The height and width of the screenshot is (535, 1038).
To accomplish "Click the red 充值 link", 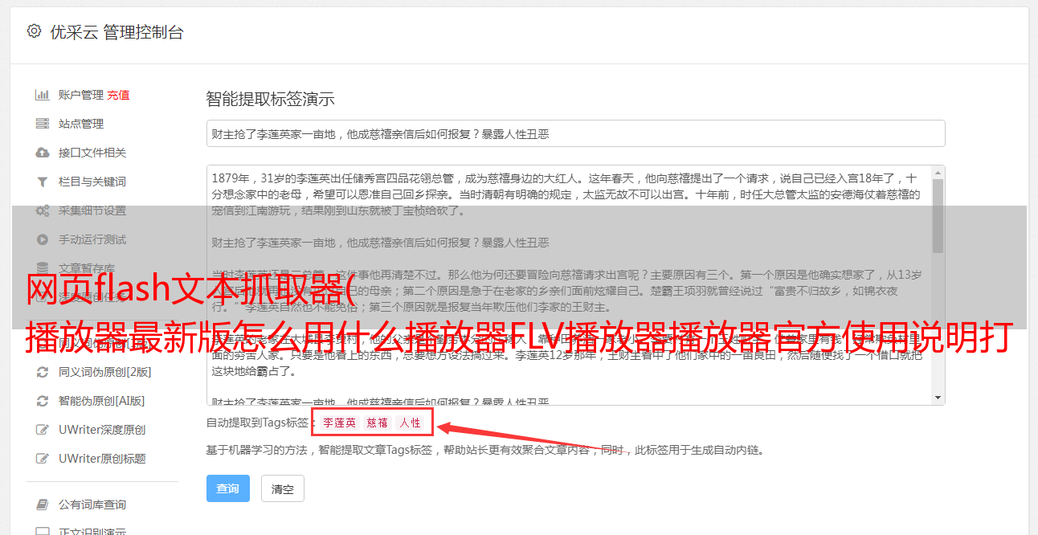I will pos(118,95).
